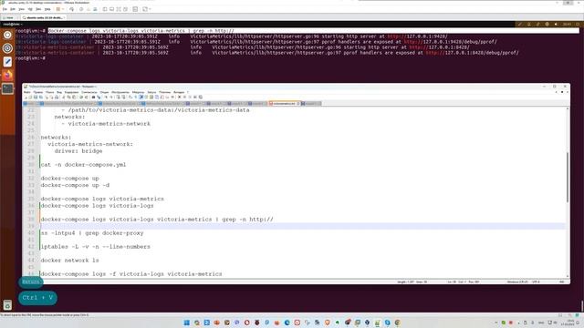Open the Файл menu in Notepad++
This screenshot has height=328, width=584.
tap(27, 92)
